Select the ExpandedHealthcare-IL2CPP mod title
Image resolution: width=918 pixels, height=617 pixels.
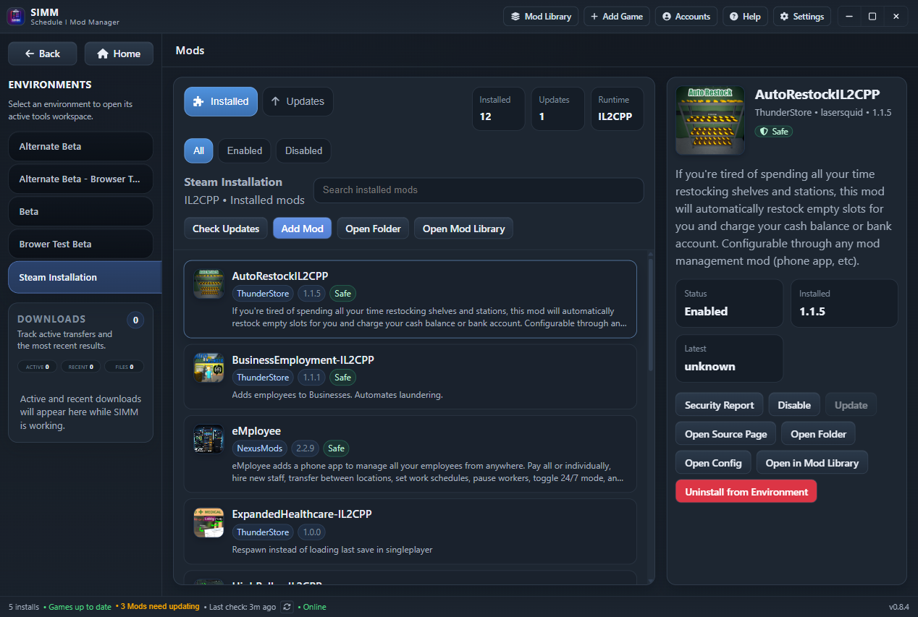302,514
